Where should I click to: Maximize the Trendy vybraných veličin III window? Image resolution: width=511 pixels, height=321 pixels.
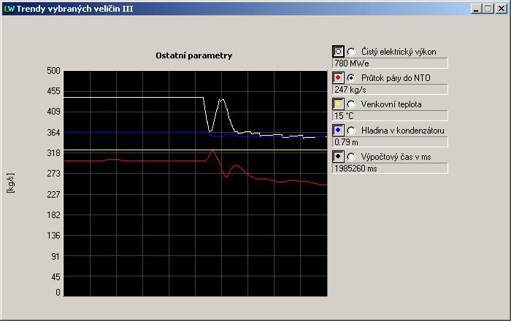(488, 8)
